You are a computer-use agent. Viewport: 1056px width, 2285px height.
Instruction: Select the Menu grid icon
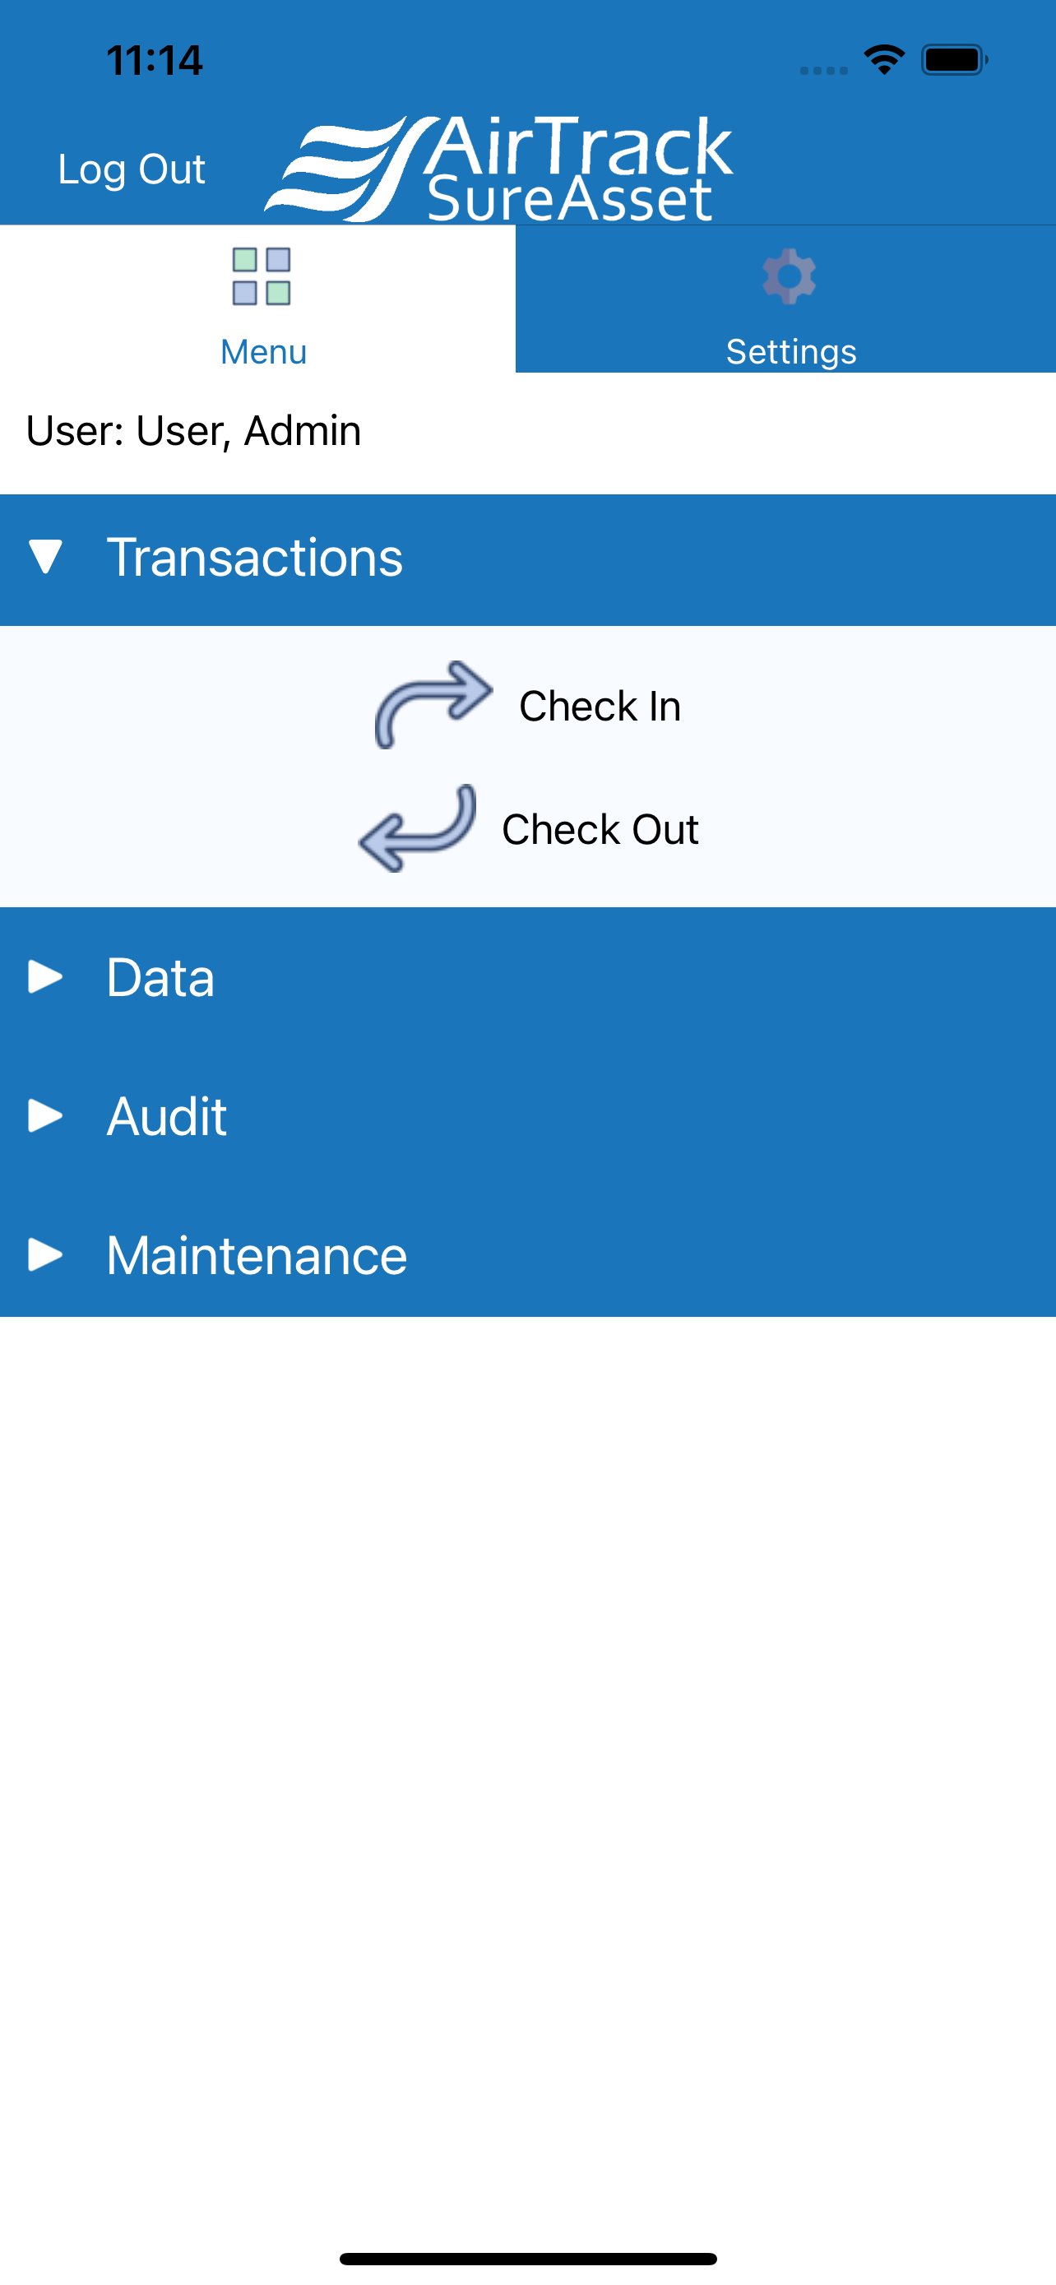262,276
